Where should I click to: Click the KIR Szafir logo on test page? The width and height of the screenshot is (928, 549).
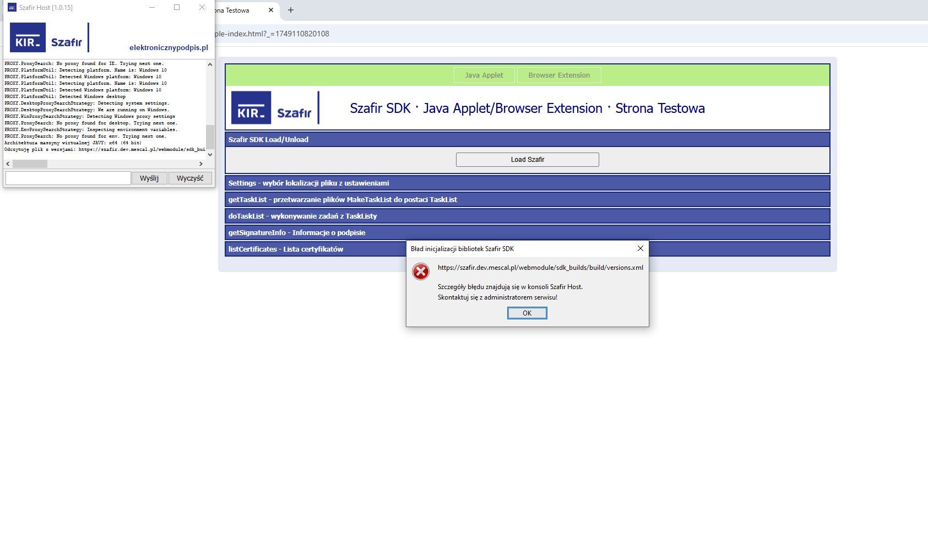click(x=274, y=108)
